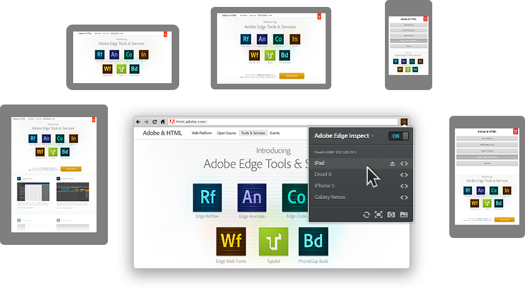Click the Edge Reflow Rf icon

[207, 198]
